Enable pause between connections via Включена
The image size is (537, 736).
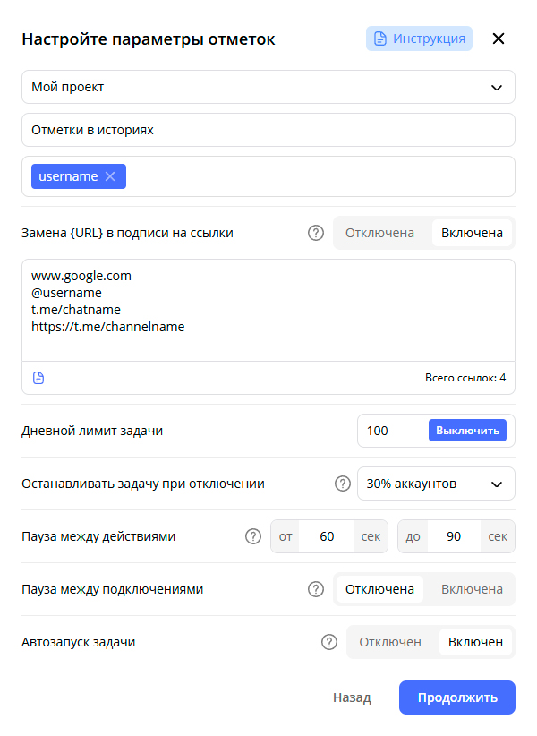tap(472, 589)
